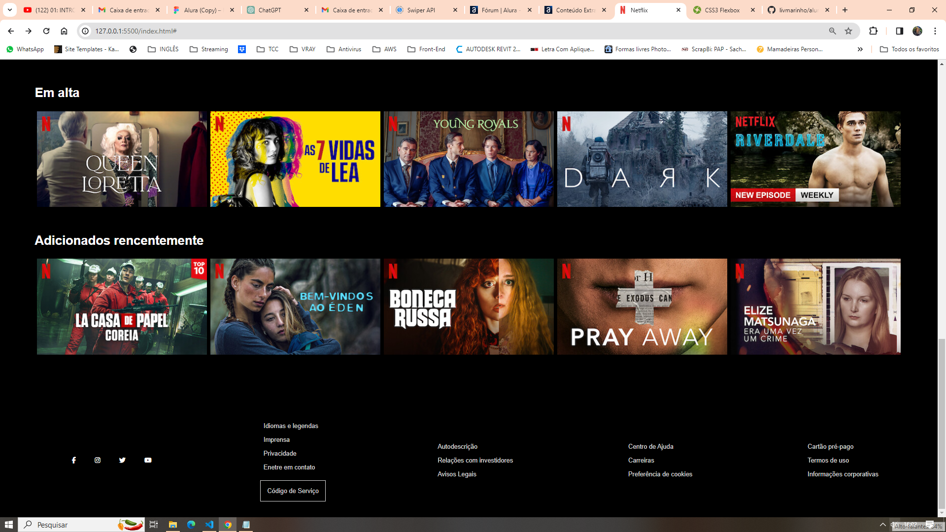Open the Termos de uso link
Image resolution: width=946 pixels, height=532 pixels.
828,461
